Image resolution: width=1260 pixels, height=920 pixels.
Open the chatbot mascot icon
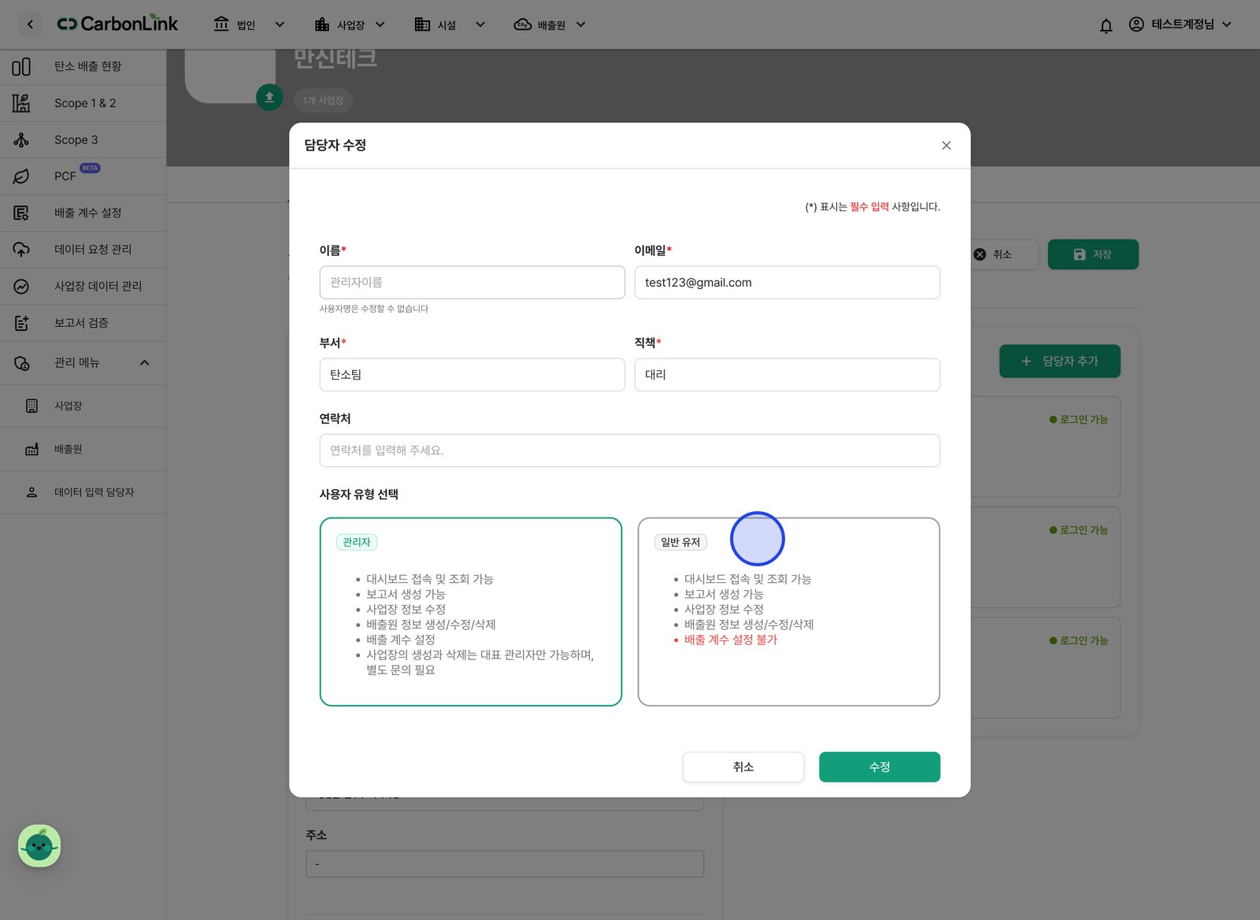pos(39,846)
